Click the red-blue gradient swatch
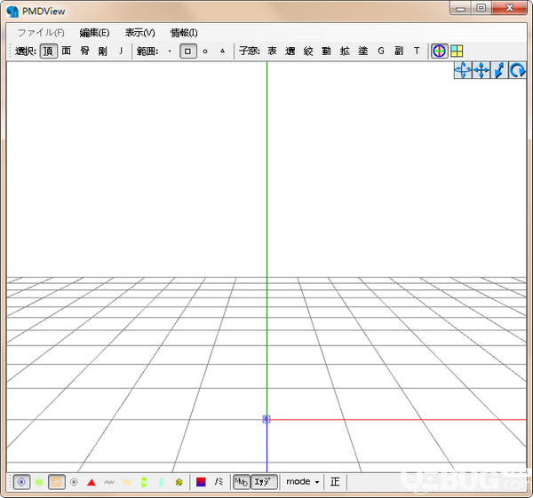 (x=201, y=482)
